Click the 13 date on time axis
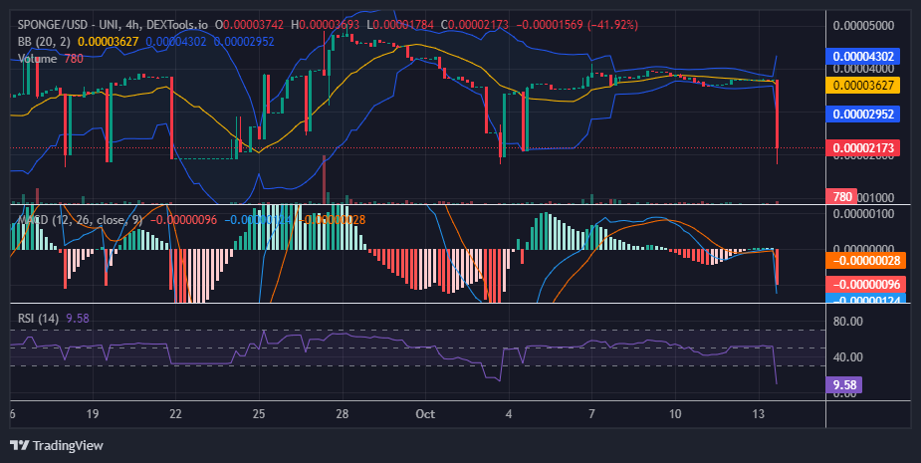Viewport: 921px width, 463px height. pyautogui.click(x=759, y=413)
